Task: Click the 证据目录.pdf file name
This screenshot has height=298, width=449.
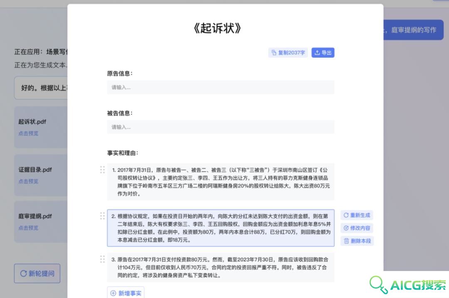Action: click(x=35, y=170)
